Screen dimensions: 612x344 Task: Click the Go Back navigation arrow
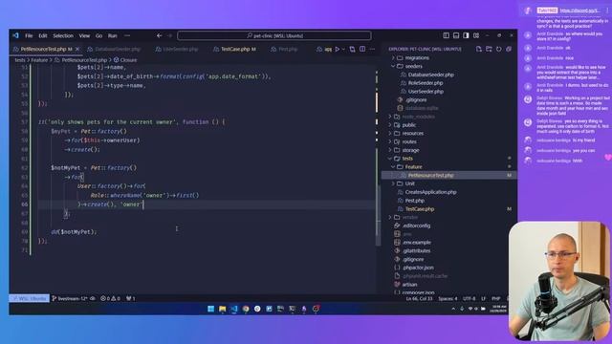(x=160, y=35)
